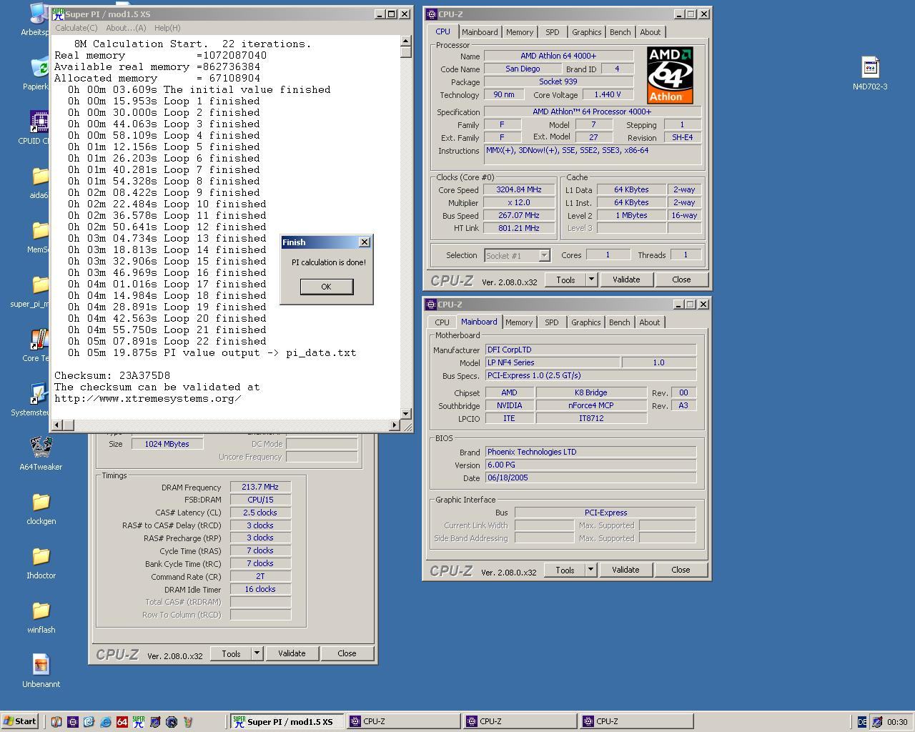Image resolution: width=915 pixels, height=732 pixels.
Task: Click the CAS# Latency 2.5 clocks value
Action: (260, 513)
